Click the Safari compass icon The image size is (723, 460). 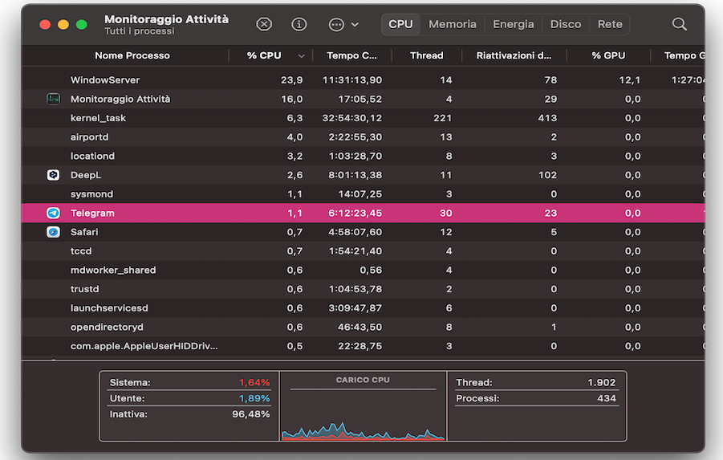53,232
